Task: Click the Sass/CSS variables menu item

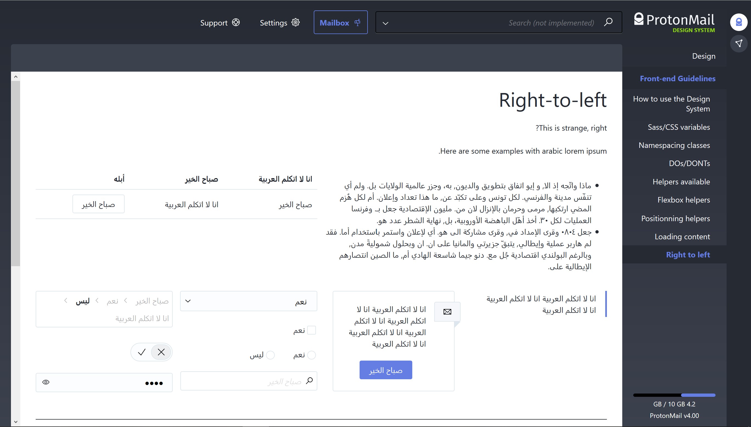Action: coord(678,127)
